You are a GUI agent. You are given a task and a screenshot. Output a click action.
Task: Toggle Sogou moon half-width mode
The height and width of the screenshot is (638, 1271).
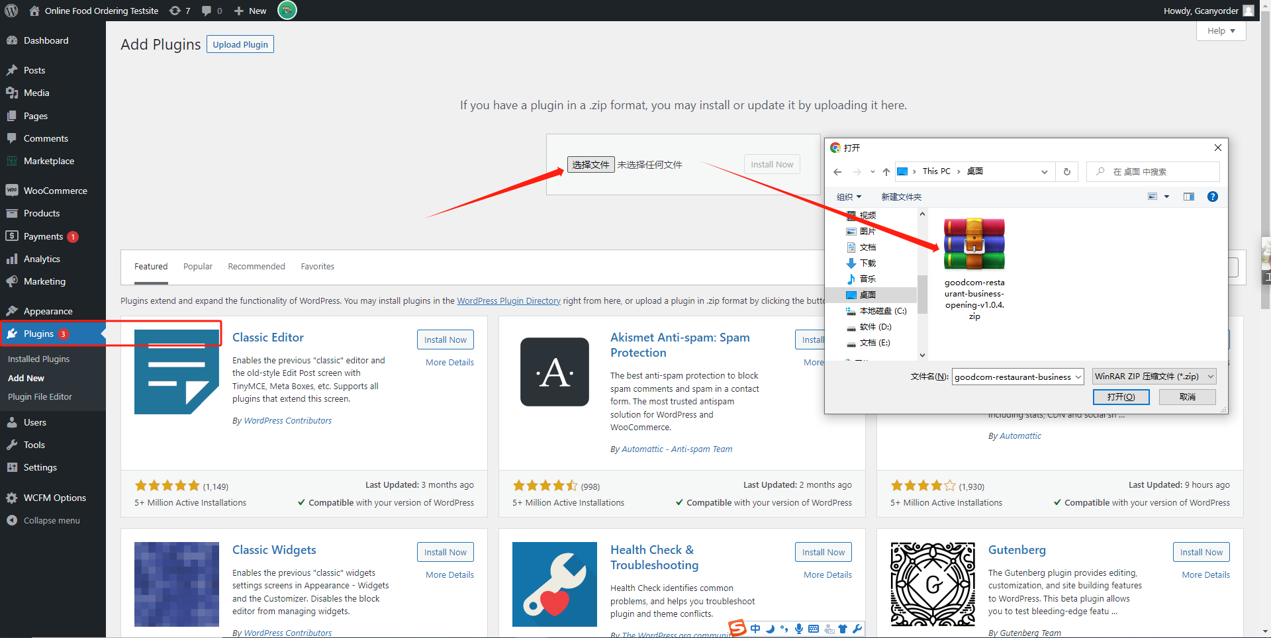[x=770, y=629]
